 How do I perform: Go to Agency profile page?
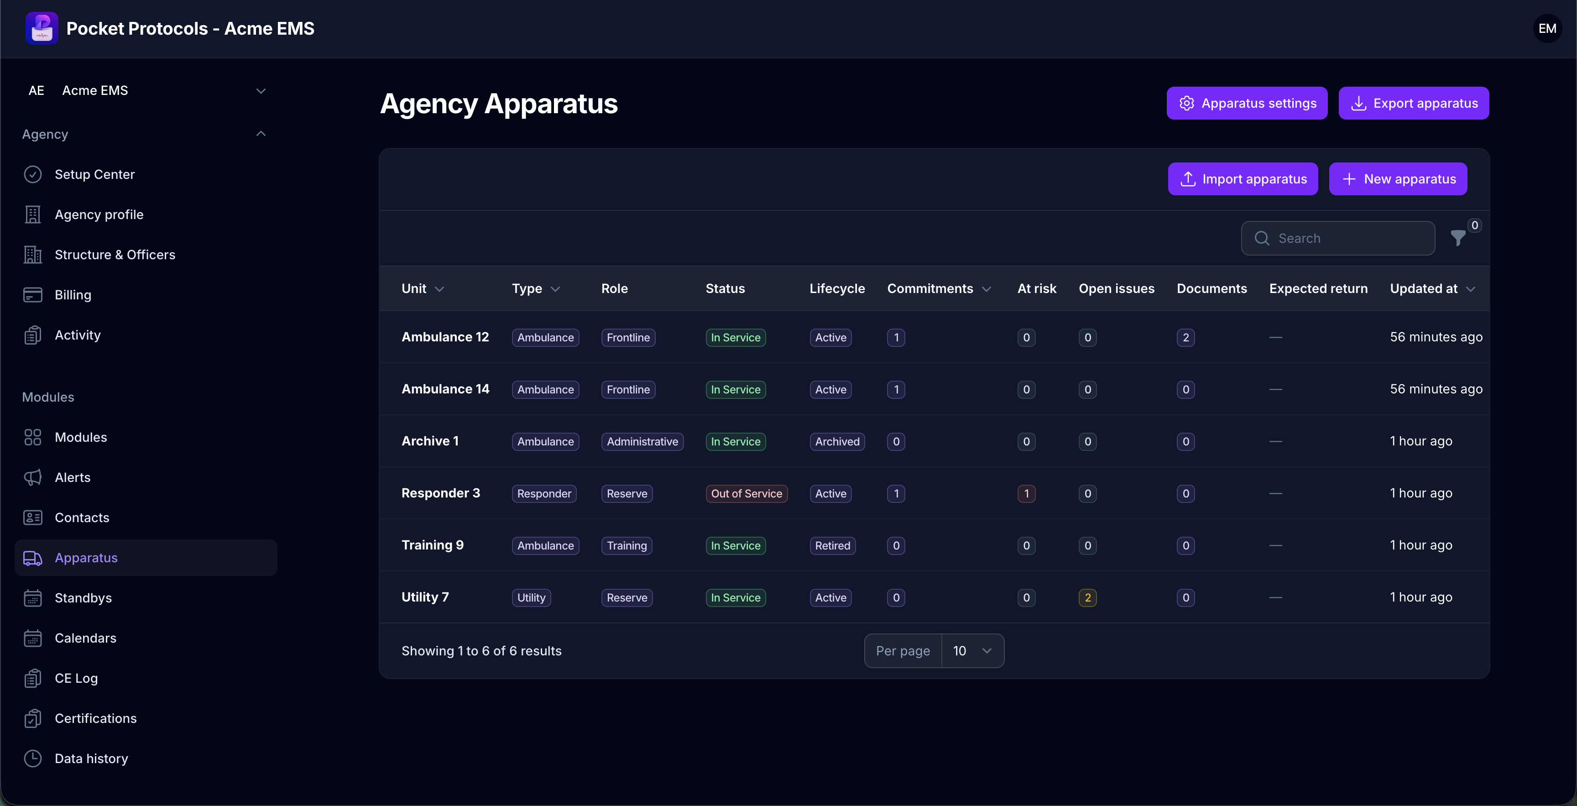point(146,215)
